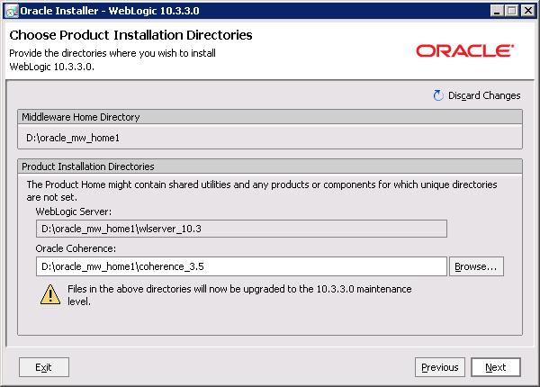Click the Next button
Viewport: 540px width, 387px height.
(496, 367)
